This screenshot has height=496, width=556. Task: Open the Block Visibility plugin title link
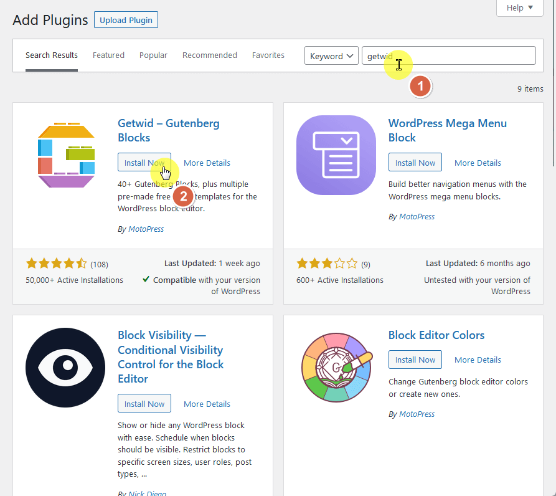pyautogui.click(x=171, y=356)
